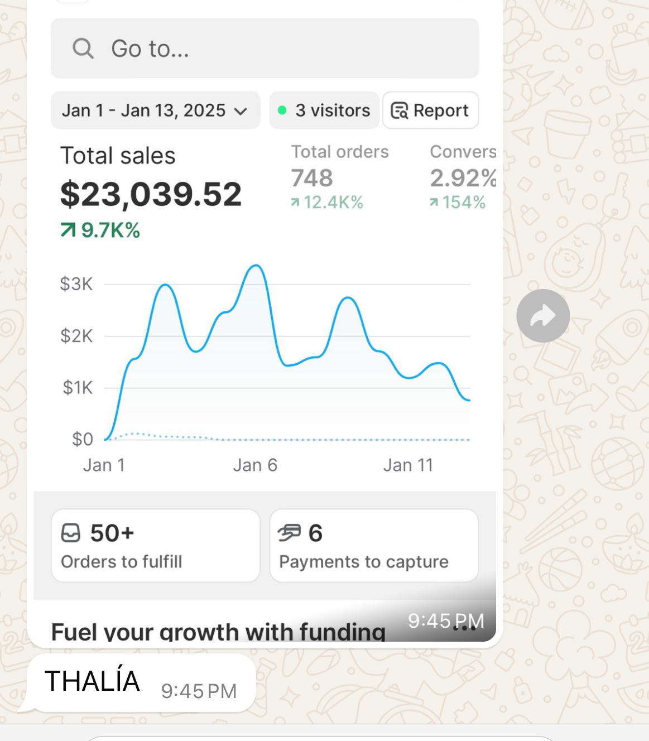Click the payment hand icon beside 6

tap(289, 533)
